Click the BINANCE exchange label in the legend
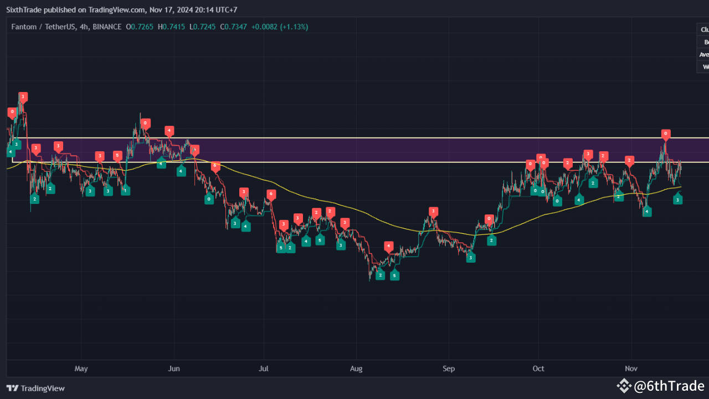The height and width of the screenshot is (399, 709). point(107,26)
